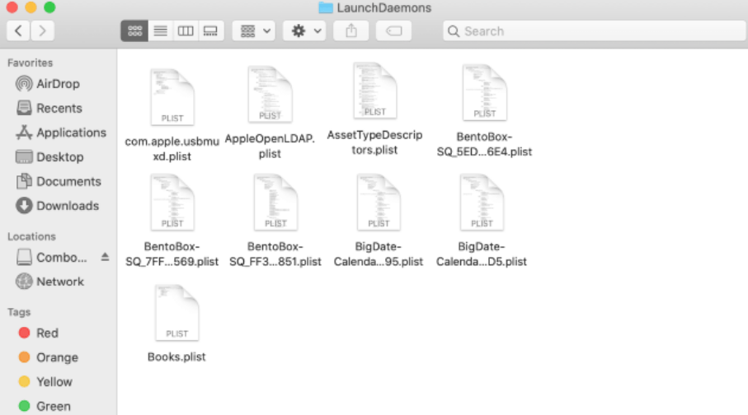Viewport: 748px width, 415px height.
Task: Click the BentoBox-SQ_7FF...569.plist name label
Action: point(172,254)
